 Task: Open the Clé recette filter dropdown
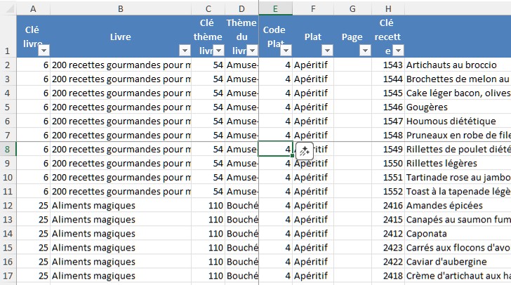coord(398,51)
